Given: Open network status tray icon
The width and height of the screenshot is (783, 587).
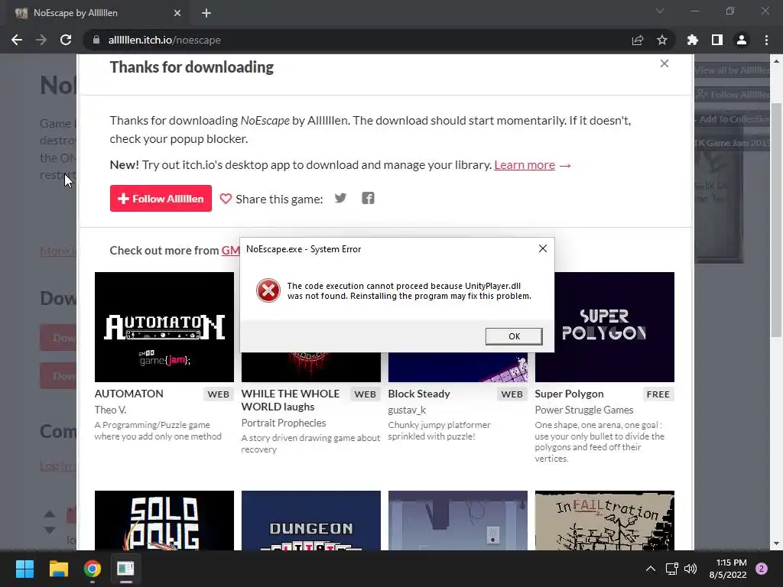Looking at the screenshot, I should 671,569.
